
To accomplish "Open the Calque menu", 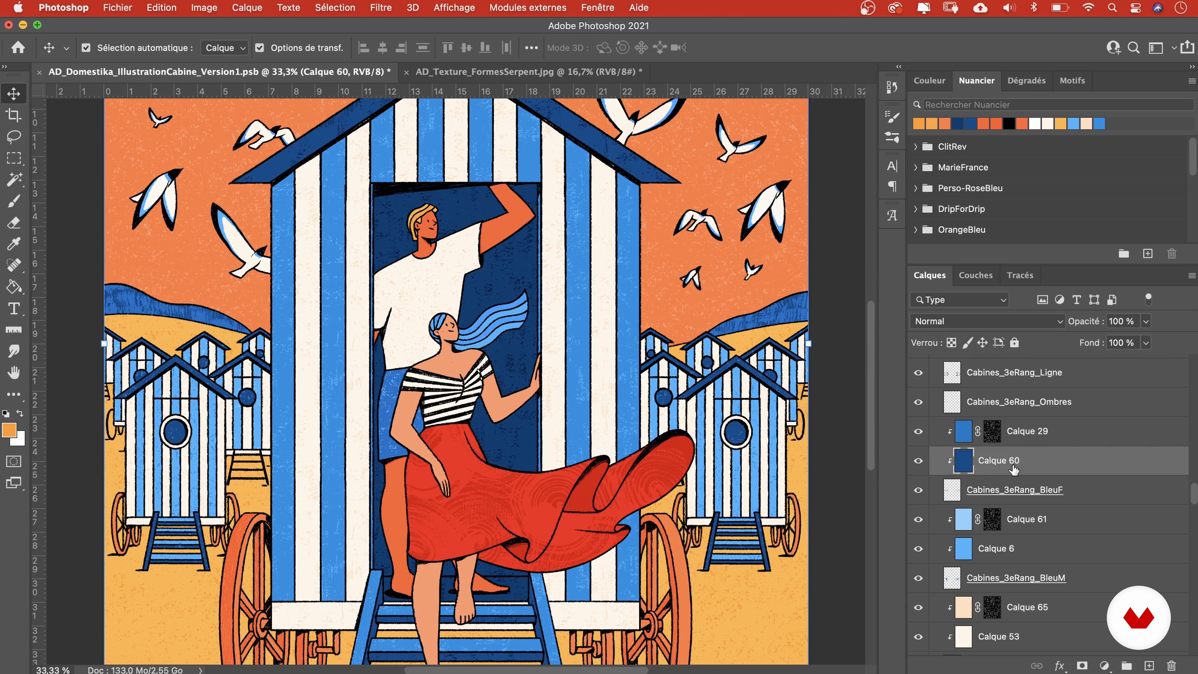I will (247, 7).
